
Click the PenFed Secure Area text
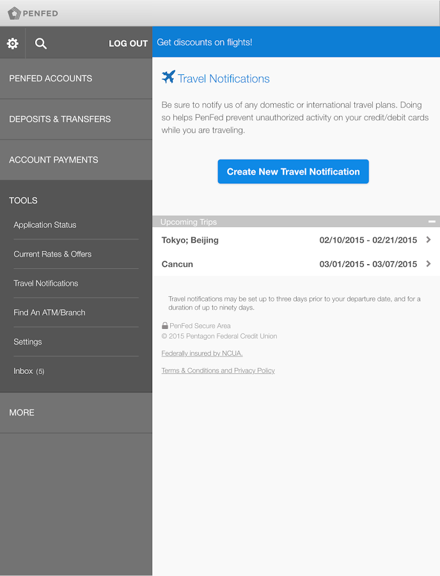tap(200, 326)
